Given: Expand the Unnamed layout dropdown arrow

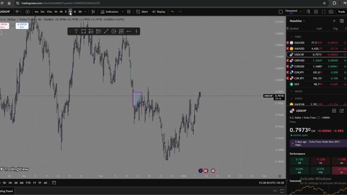Looking at the screenshot, I should (x=300, y=12).
